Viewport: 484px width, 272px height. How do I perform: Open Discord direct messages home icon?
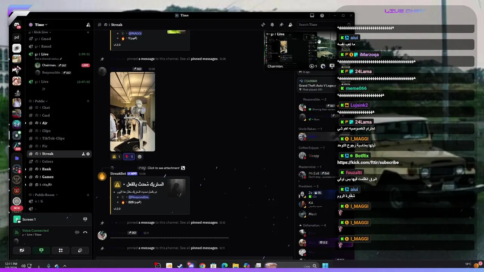(17, 25)
